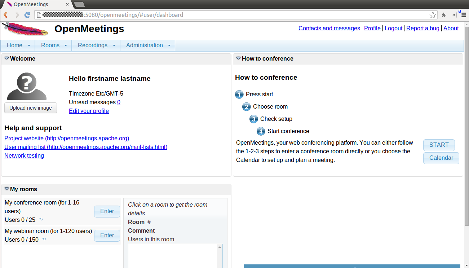The width and height of the screenshot is (469, 268).
Task: Click the step 2 Choose room icon
Action: tap(247, 107)
